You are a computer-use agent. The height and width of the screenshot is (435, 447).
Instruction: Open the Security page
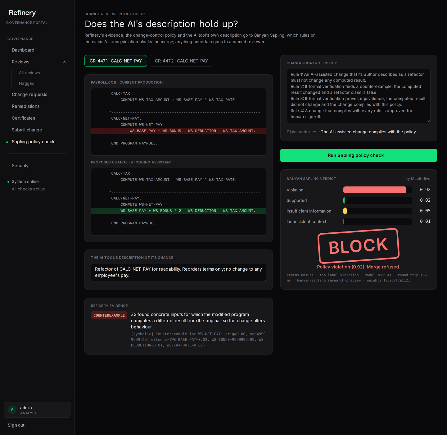(20, 166)
